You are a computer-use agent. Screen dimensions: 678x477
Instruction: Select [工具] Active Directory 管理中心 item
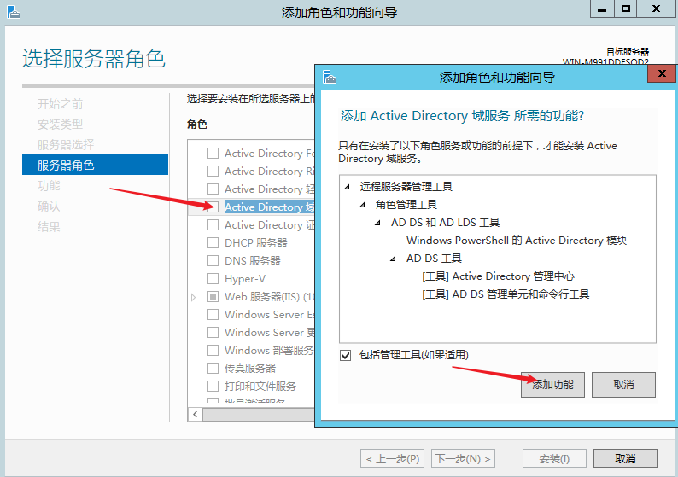pyautogui.click(x=498, y=276)
